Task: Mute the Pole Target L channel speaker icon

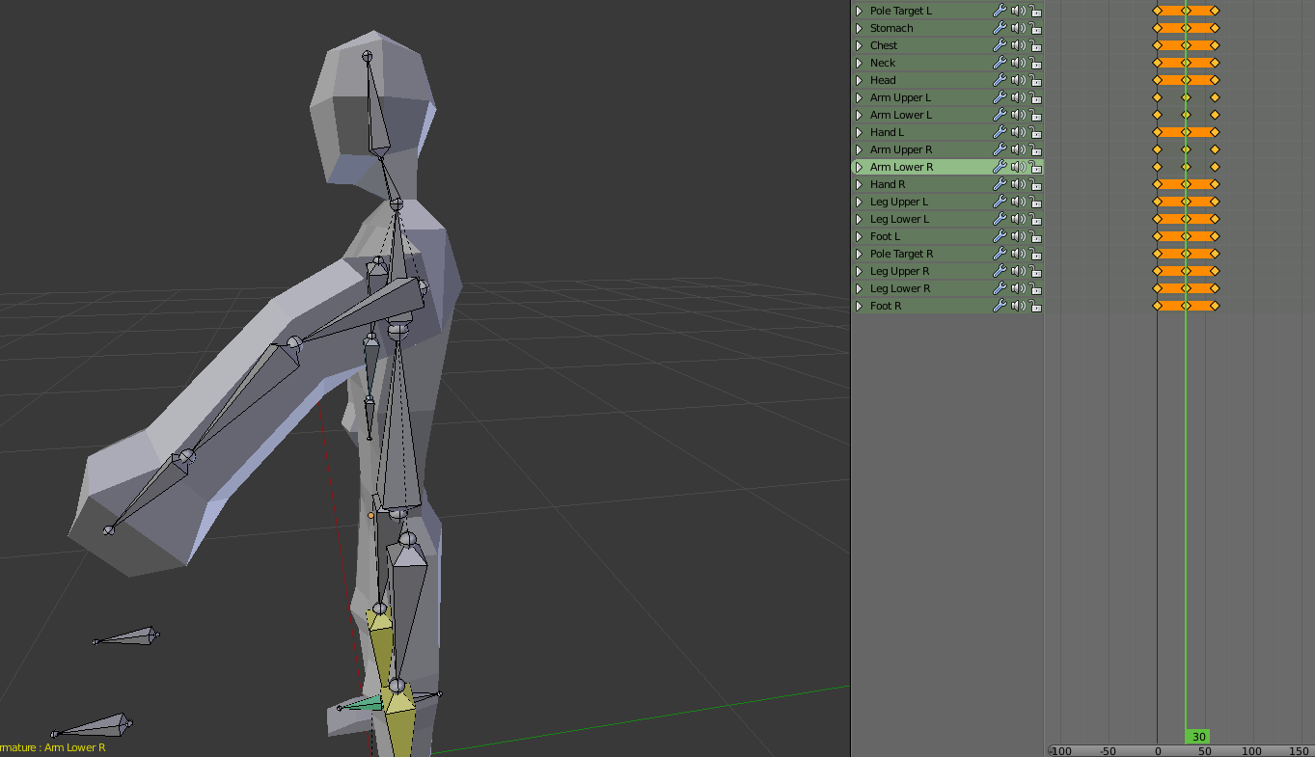Action: (1018, 11)
